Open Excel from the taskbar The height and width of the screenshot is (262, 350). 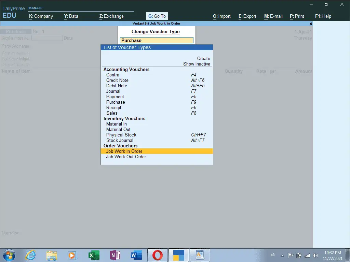[x=94, y=255]
